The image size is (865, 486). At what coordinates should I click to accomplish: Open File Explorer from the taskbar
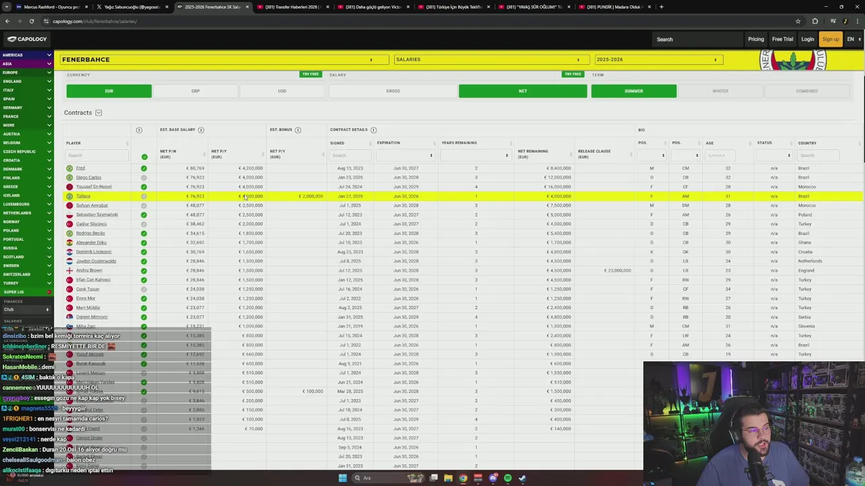[448, 478]
